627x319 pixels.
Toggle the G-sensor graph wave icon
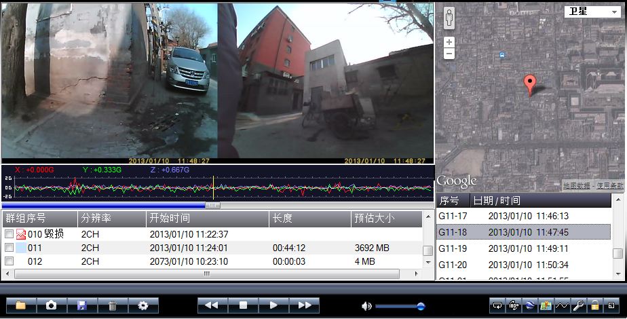562,305
